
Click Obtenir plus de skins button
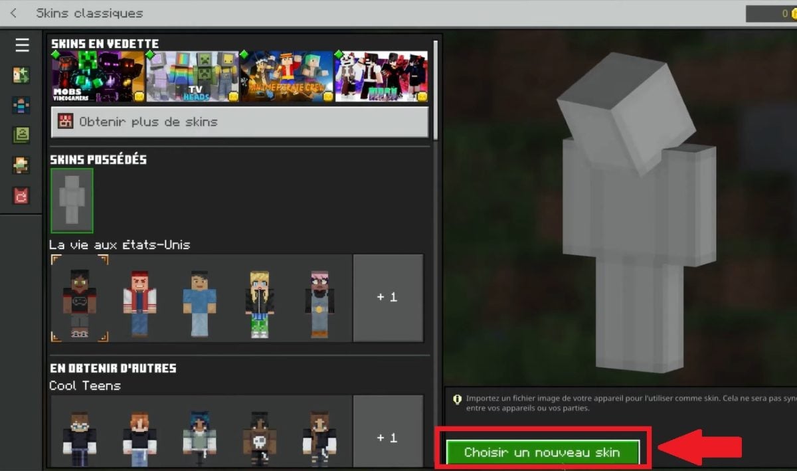[x=240, y=122]
